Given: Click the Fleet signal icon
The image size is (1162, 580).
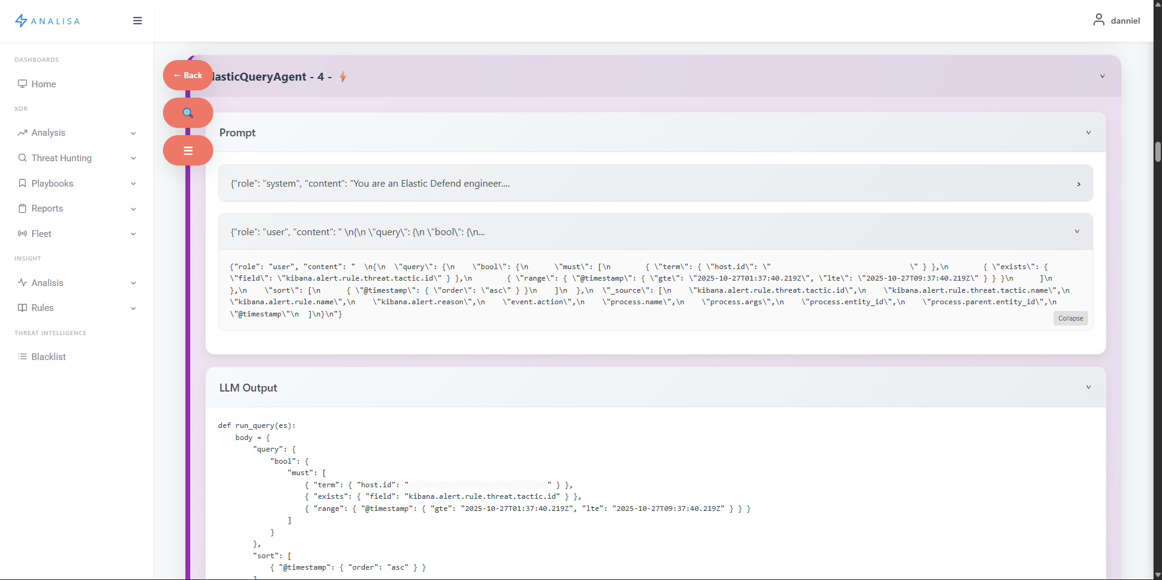Looking at the screenshot, I should (x=22, y=233).
